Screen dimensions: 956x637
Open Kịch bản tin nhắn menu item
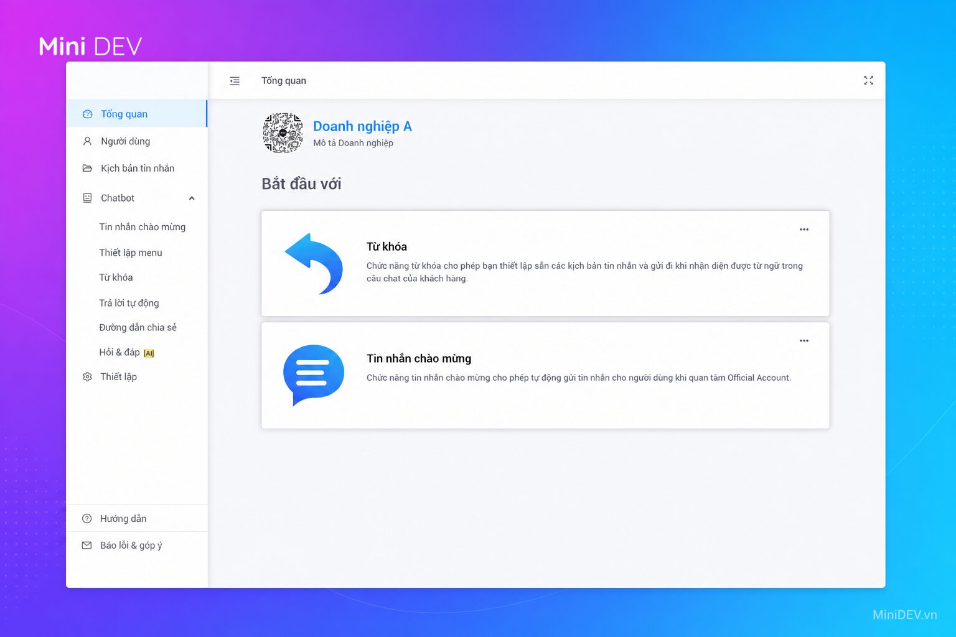(136, 168)
